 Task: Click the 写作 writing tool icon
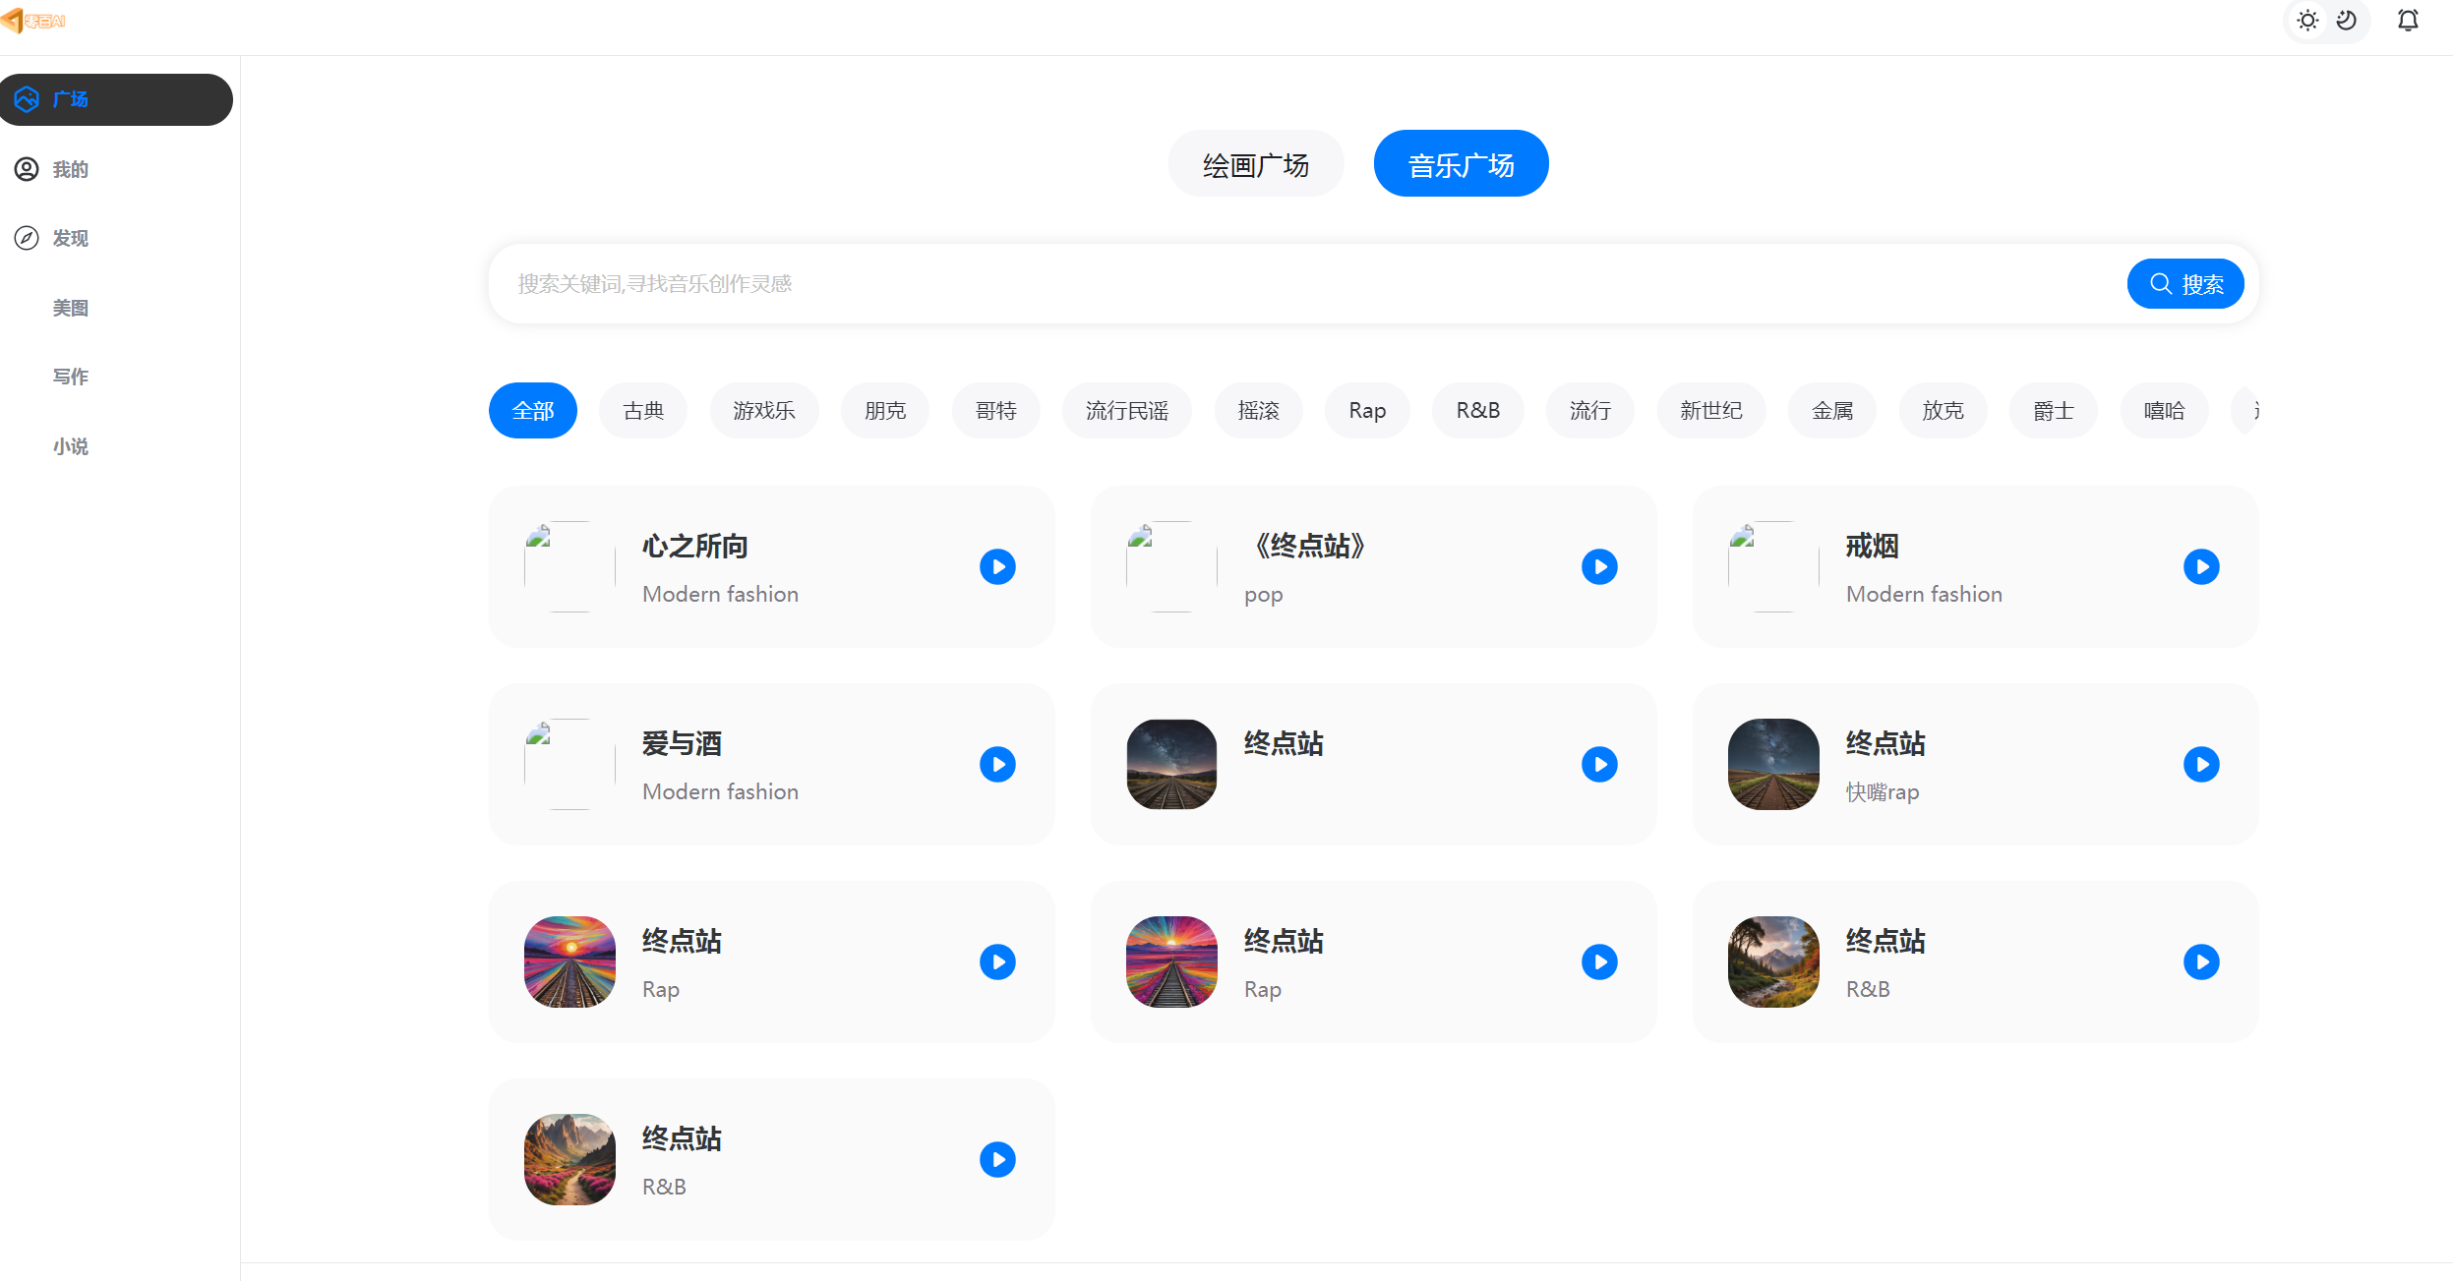[x=70, y=377]
